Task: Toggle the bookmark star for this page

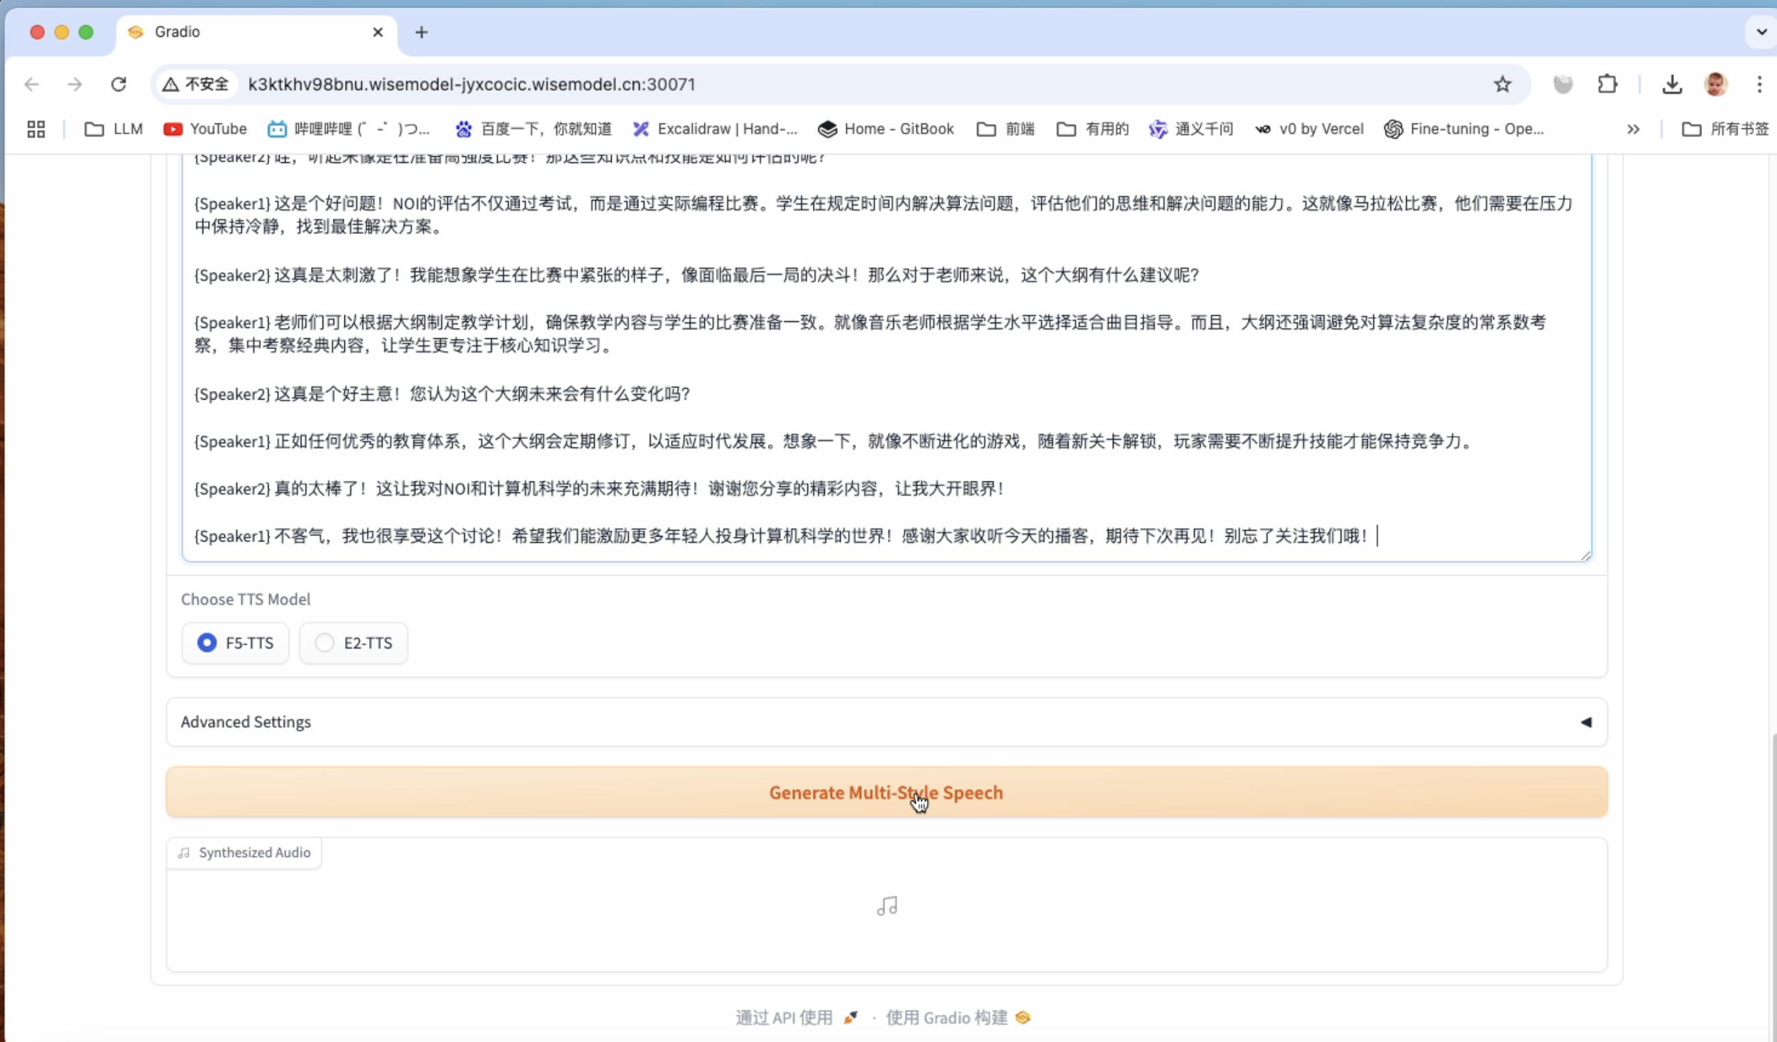Action: [1503, 84]
